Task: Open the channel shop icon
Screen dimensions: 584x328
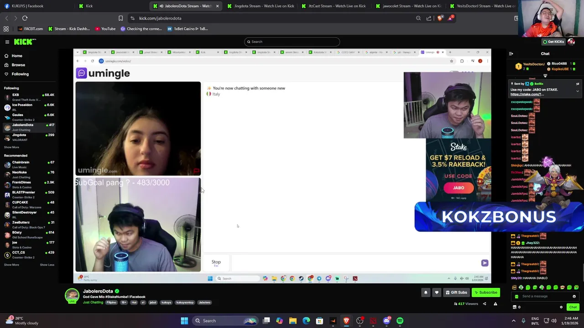Action: [x=515, y=307]
